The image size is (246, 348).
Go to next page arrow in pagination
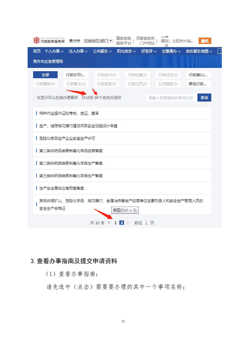tap(128, 223)
